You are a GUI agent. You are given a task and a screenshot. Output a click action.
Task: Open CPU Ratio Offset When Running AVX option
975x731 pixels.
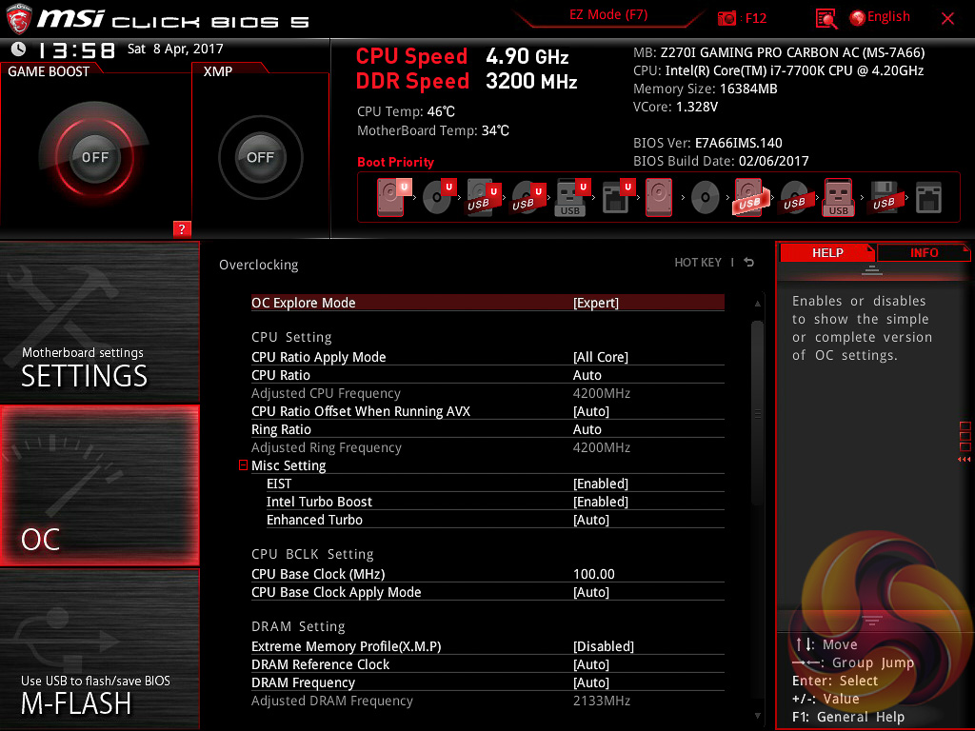487,411
